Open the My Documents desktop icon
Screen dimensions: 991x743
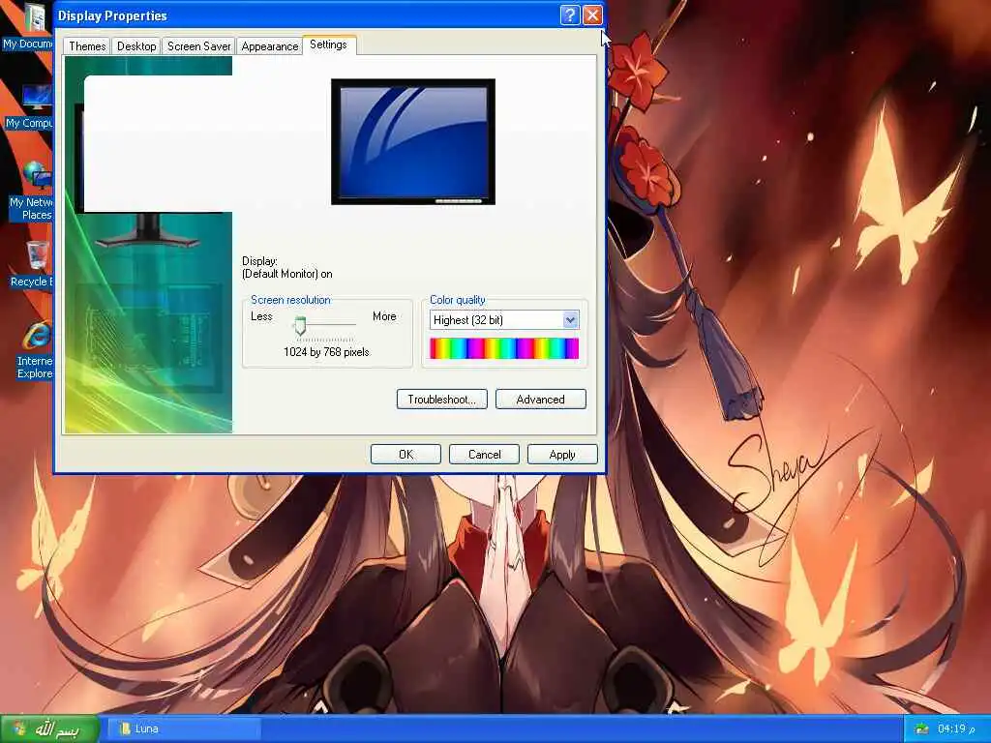pyautogui.click(x=30, y=25)
